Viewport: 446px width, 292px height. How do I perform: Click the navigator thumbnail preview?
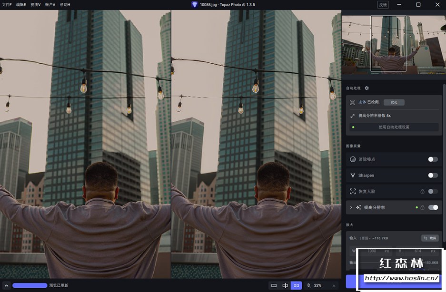[394, 44]
